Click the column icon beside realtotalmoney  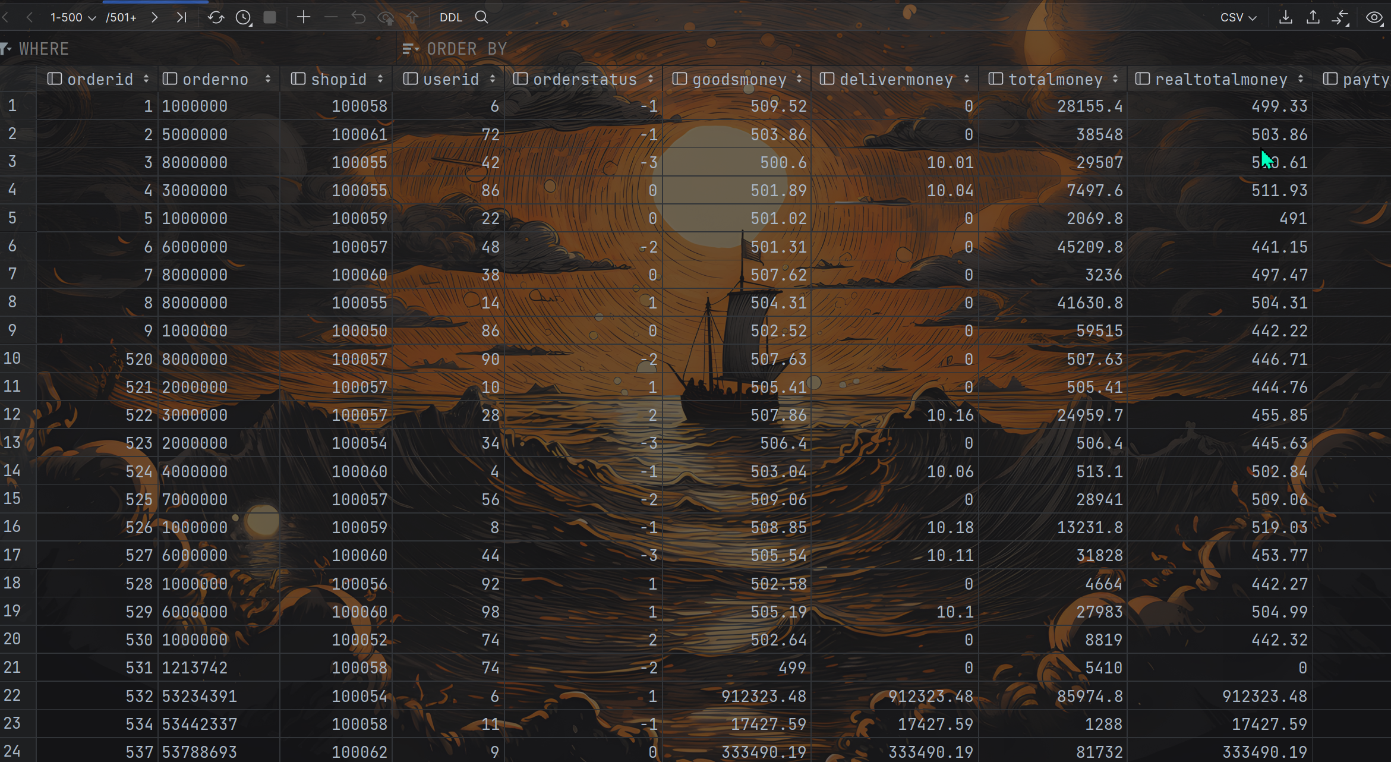click(1142, 78)
